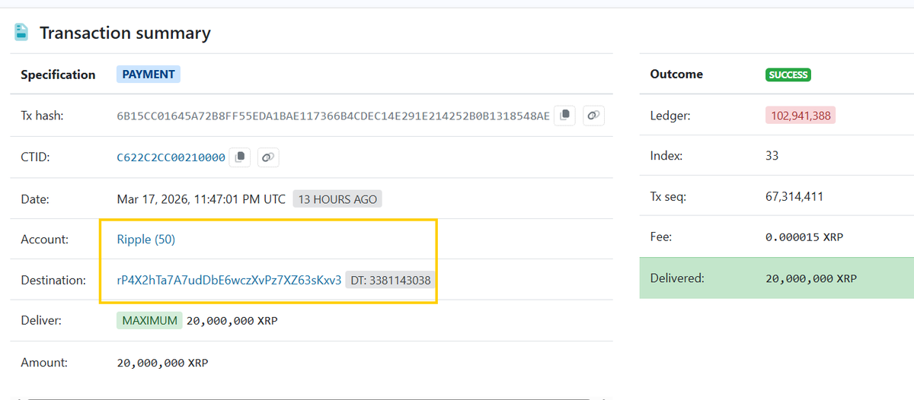914x400 pixels.
Task: Click the DT: 3381143038 destination tag
Action: pyautogui.click(x=391, y=280)
